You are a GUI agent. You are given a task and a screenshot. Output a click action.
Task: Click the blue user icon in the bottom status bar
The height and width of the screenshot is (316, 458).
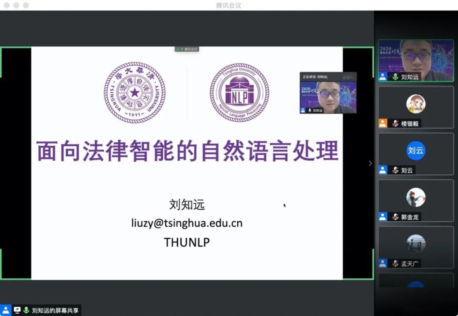pyautogui.click(x=5, y=310)
